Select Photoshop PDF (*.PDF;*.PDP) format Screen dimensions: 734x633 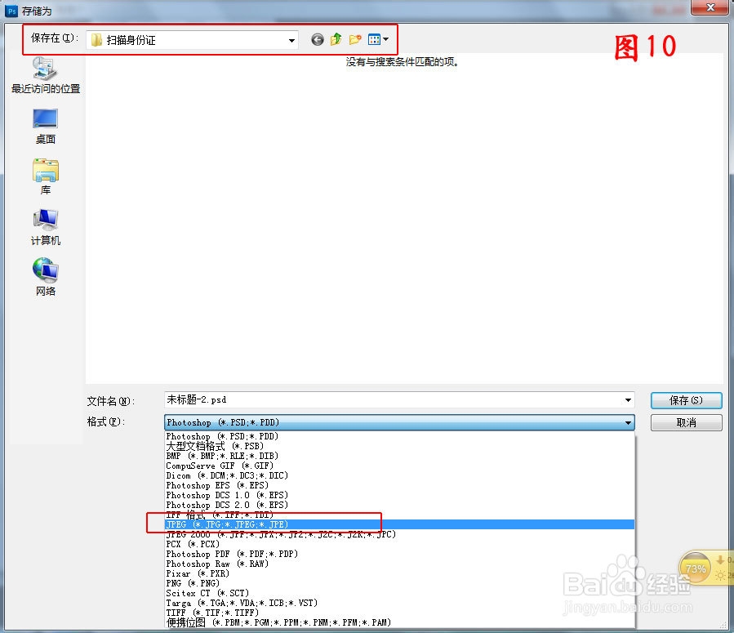click(x=400, y=555)
